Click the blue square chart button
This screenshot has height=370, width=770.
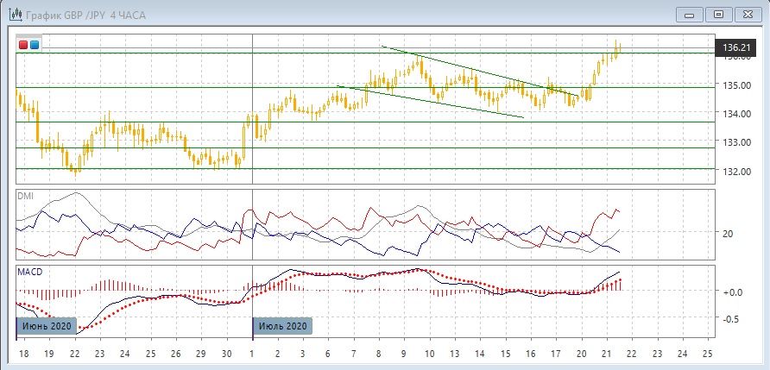[x=34, y=44]
